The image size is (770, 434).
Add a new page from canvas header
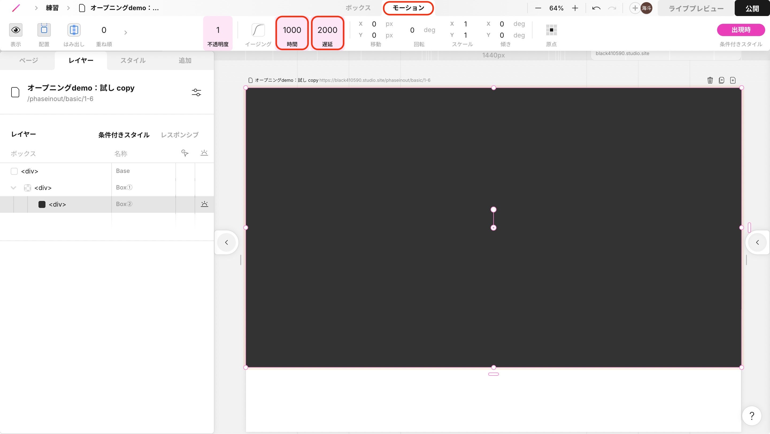[x=733, y=80]
